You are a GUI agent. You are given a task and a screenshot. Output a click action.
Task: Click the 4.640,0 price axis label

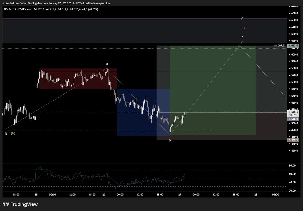pos(294,27)
